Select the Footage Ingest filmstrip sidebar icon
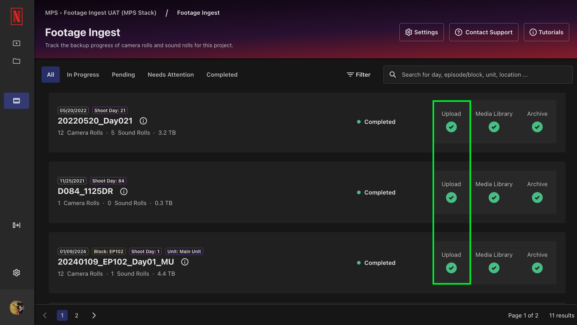The image size is (577, 325). (17, 101)
